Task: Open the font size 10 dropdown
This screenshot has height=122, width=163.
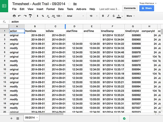Action: (x=93, y=16)
